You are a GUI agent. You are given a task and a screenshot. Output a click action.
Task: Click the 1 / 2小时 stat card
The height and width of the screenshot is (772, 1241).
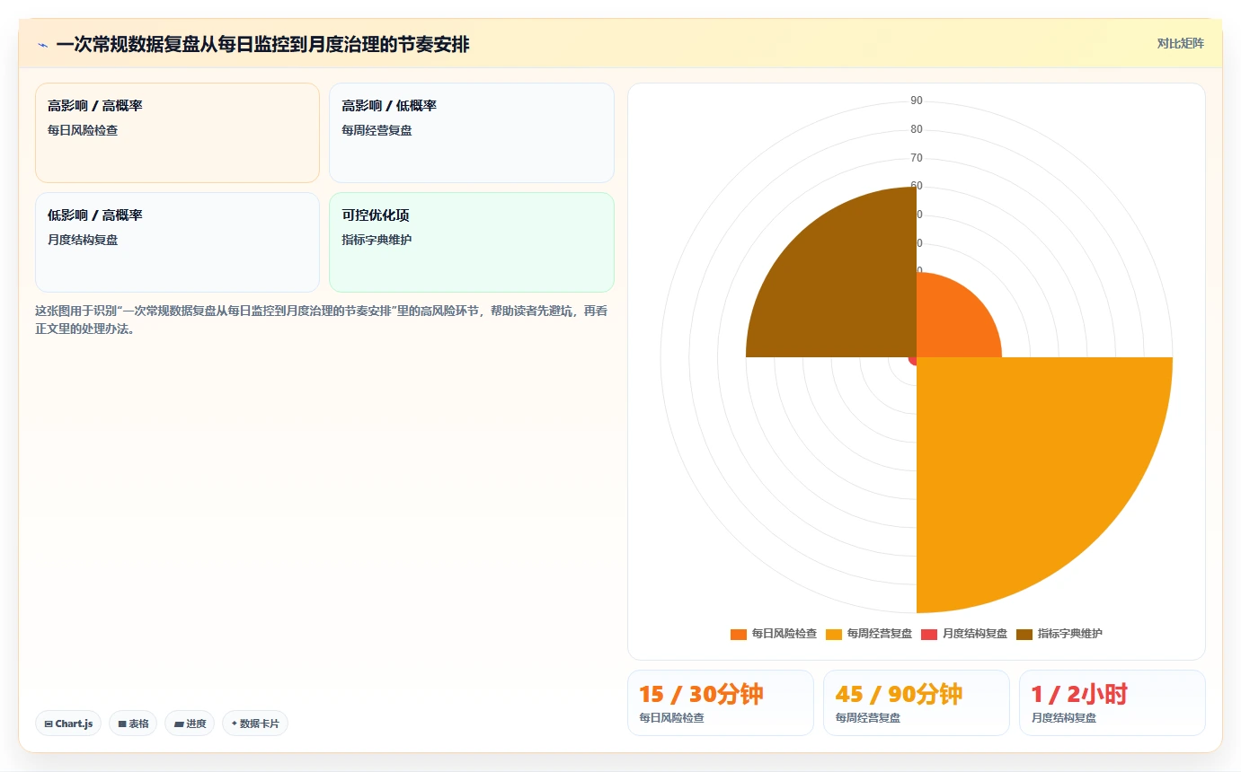pyautogui.click(x=1112, y=703)
